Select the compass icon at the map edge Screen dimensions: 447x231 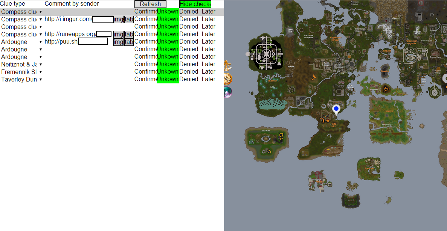228,79
